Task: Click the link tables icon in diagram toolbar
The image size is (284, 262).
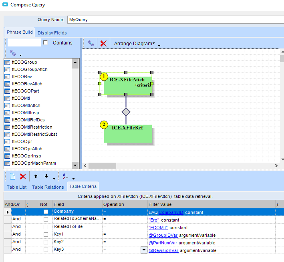Action: [x=91, y=43]
